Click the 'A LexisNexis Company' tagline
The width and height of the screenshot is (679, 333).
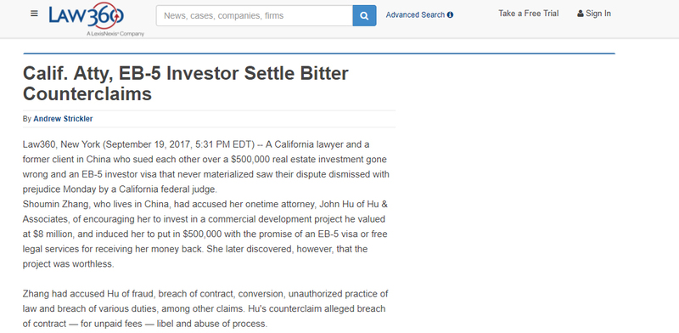[x=115, y=34]
